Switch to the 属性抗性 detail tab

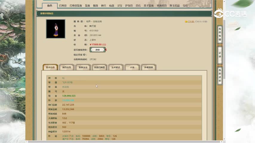point(67,67)
